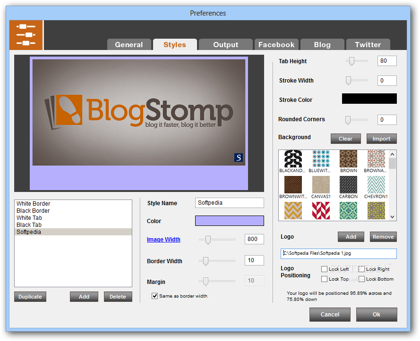Click the Rounded Corners slider handle
This screenshot has height=341, width=420.
348,120
